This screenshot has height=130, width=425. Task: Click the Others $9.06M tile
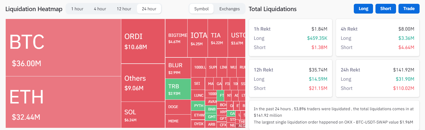pos(143,83)
